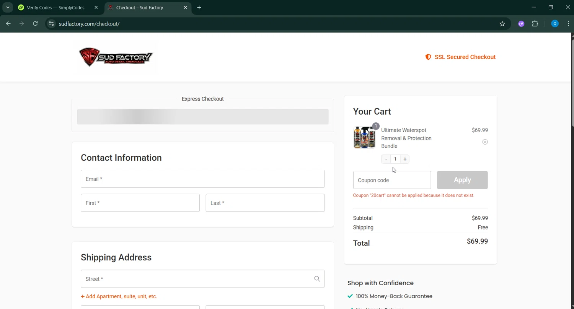Click the Express Checkout loading button
Image resolution: width=574 pixels, height=309 pixels.
click(203, 117)
